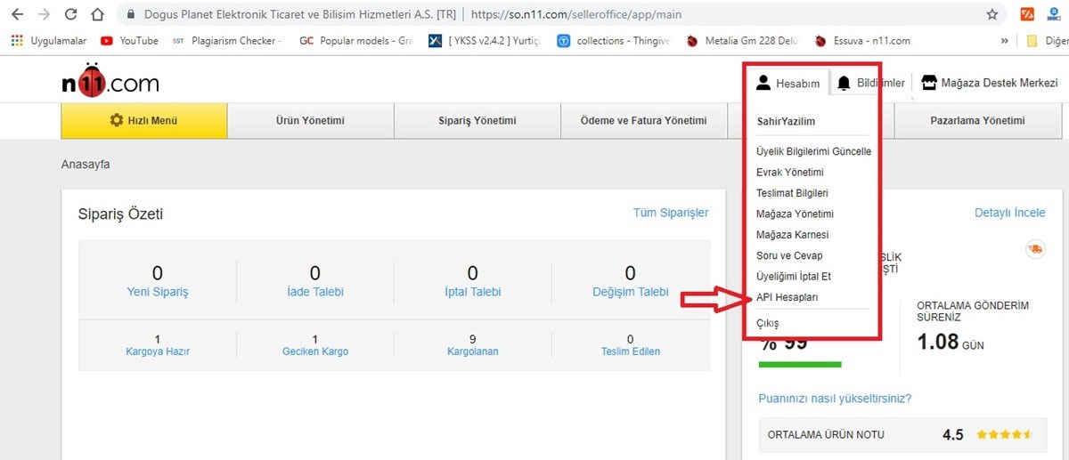
Task: Open İade Talebi link
Action: tap(314, 292)
